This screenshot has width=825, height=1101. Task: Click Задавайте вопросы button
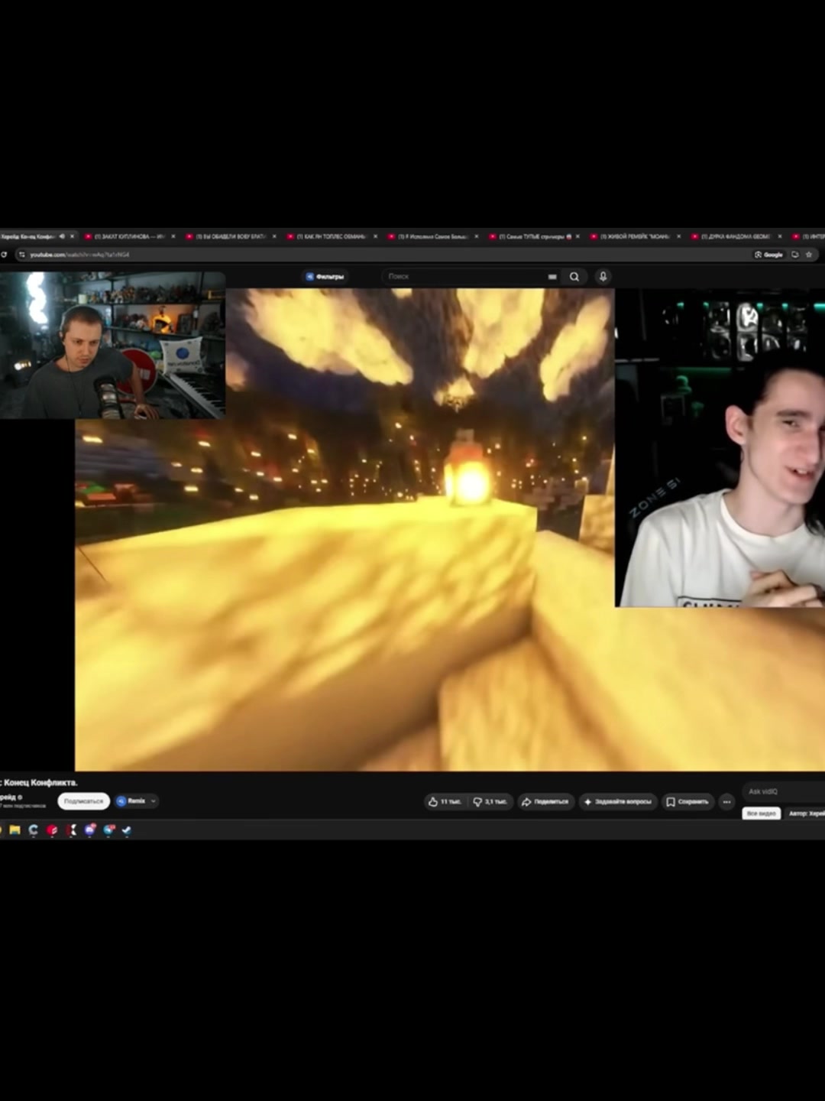tap(618, 801)
